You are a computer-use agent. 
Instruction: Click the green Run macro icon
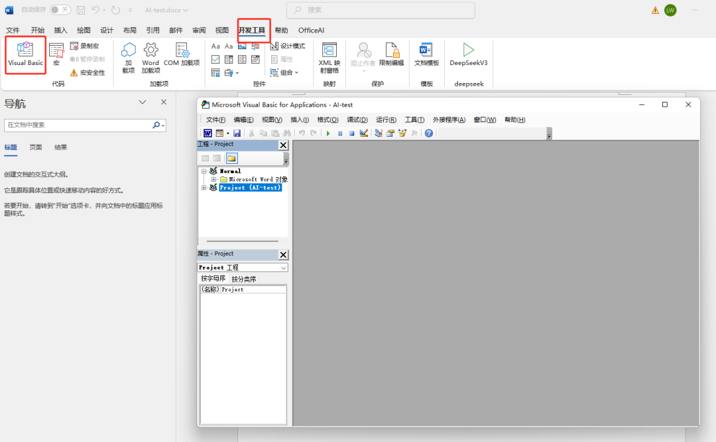pos(328,133)
